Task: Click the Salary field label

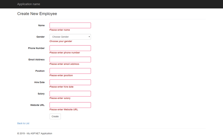Action: click(x=41, y=94)
